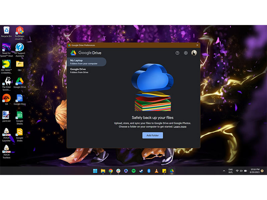Image resolution: width=267 pixels, height=200 pixels.
Task: Open the Settings gear in Google Drive Preferences
Action: 186,53
